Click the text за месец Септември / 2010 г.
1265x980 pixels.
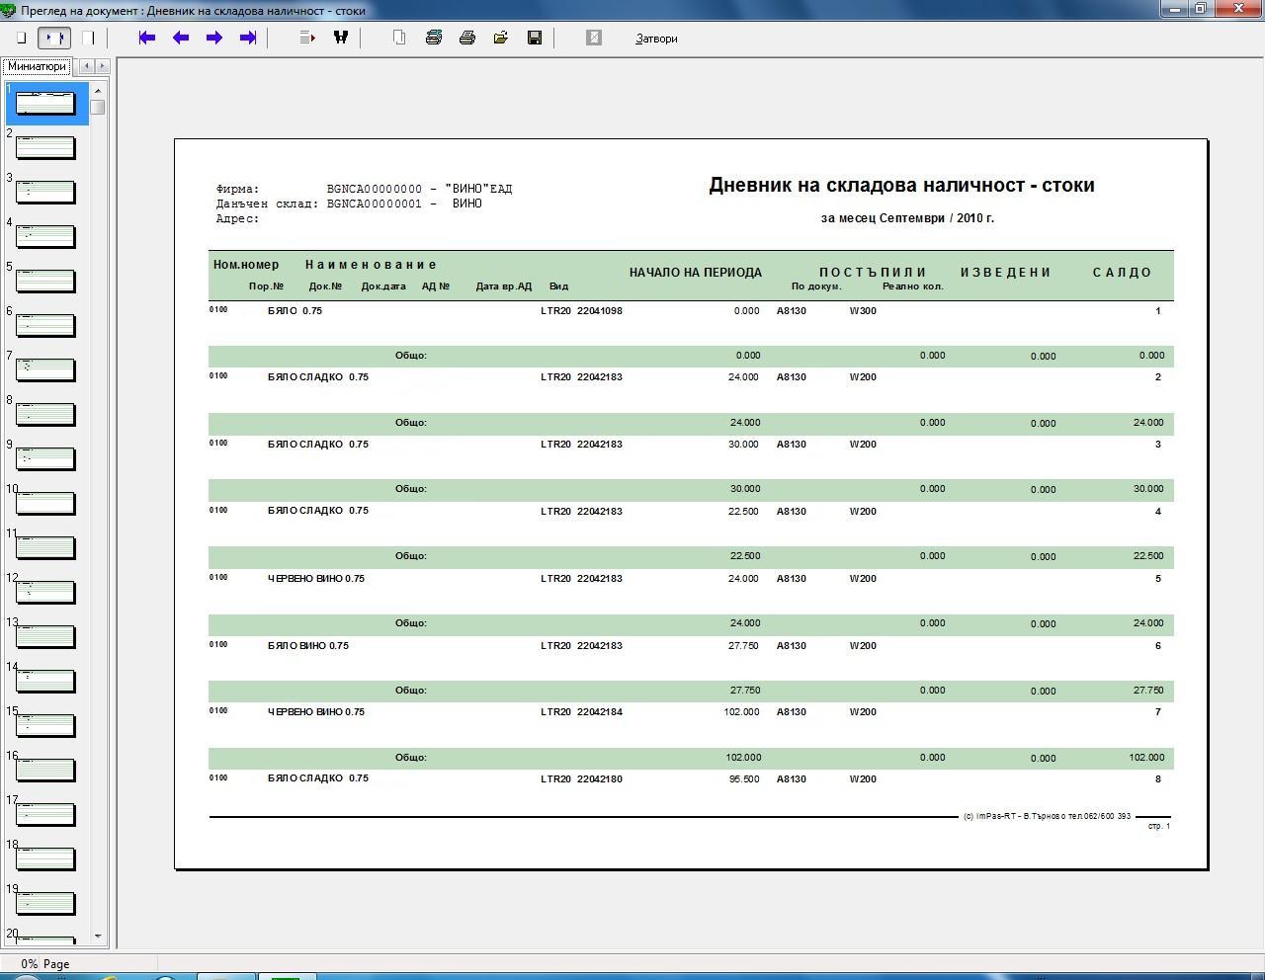[x=907, y=218]
